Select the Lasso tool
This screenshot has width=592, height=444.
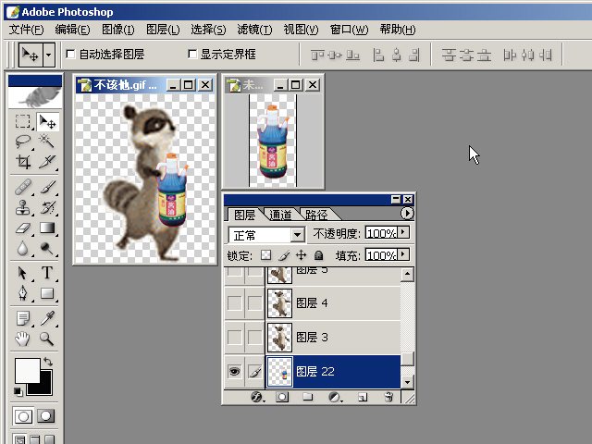(x=23, y=142)
